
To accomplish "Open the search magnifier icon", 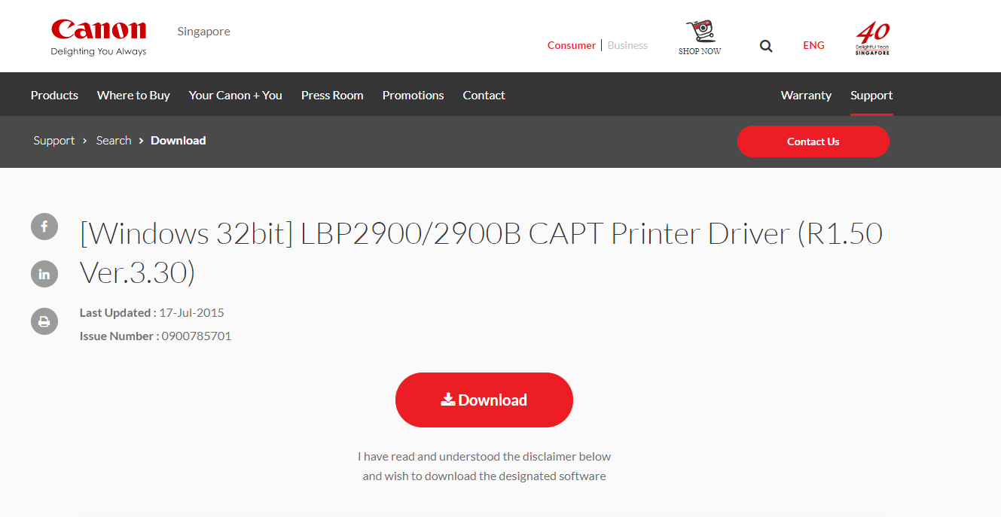I will point(766,46).
